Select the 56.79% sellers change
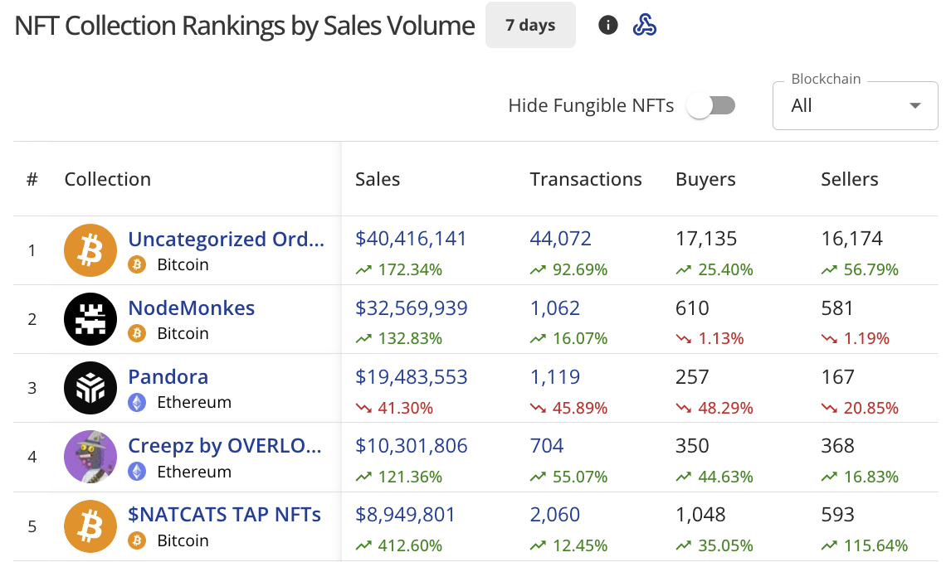Viewport: 946px width, 562px height. pyautogui.click(x=870, y=270)
